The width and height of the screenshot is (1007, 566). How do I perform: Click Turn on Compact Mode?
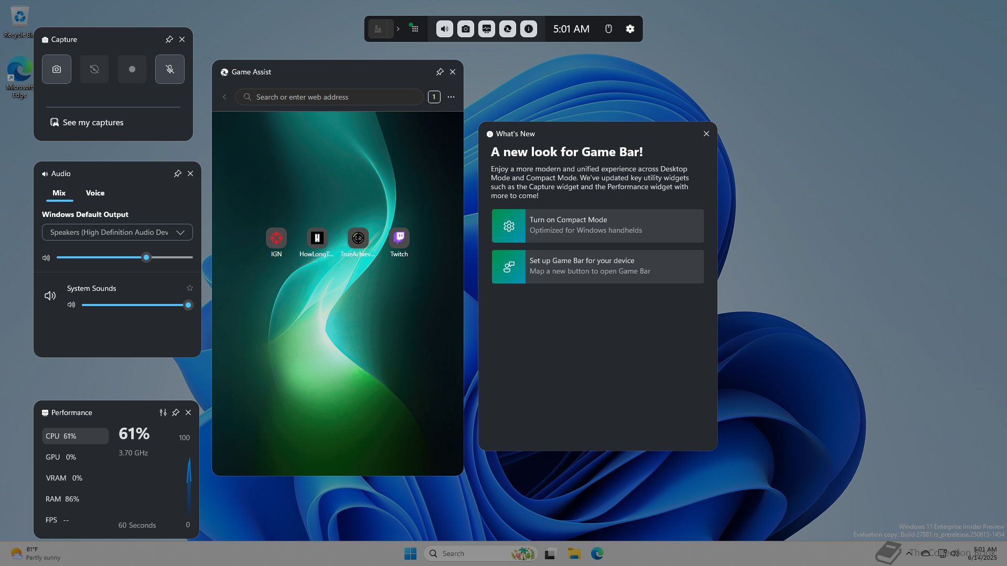[598, 225]
